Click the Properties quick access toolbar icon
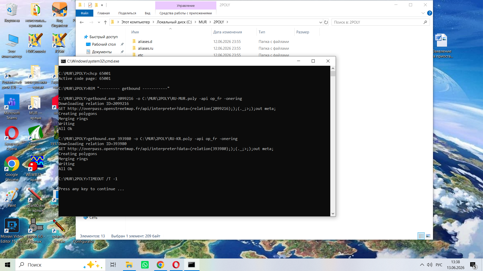The width and height of the screenshot is (483, 271). (90, 5)
